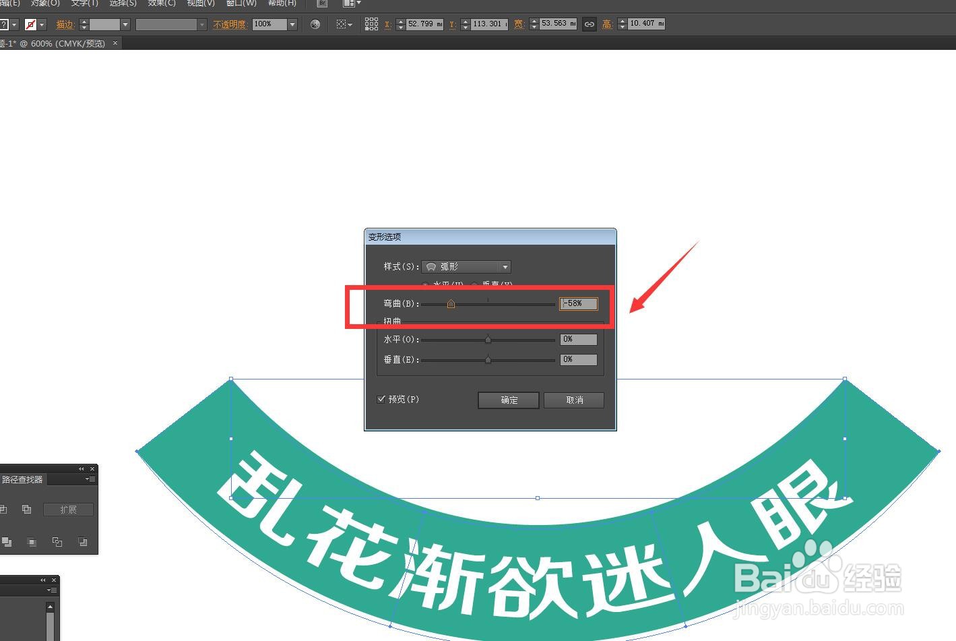Open the align-to dropdown arrow
This screenshot has width=956, height=641.
[350, 25]
